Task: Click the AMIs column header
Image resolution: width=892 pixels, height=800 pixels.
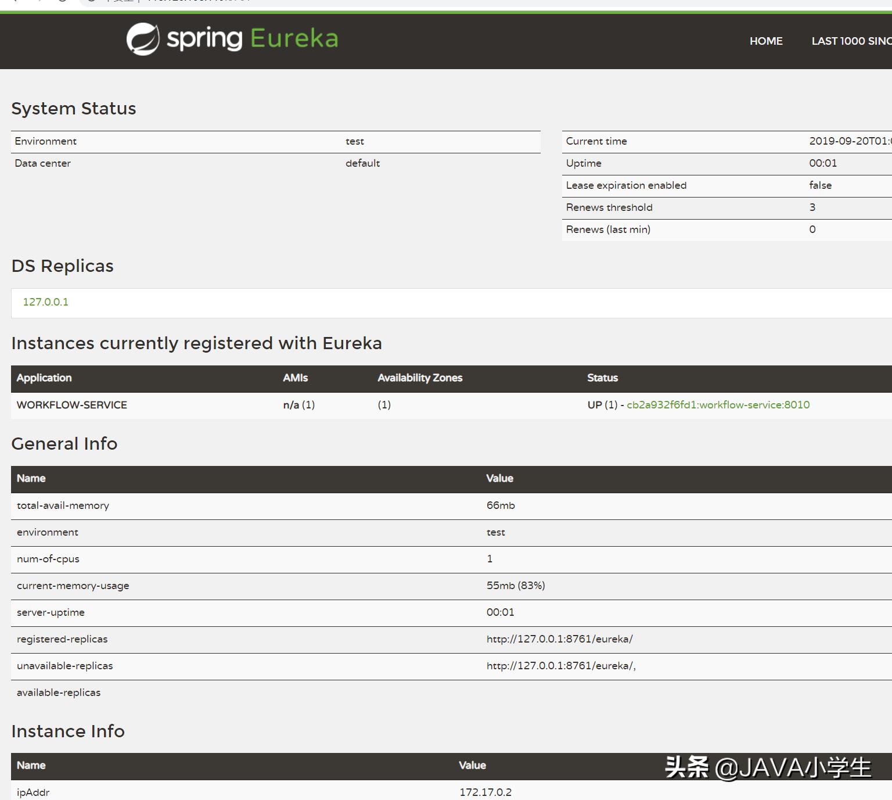Action: [x=296, y=378]
